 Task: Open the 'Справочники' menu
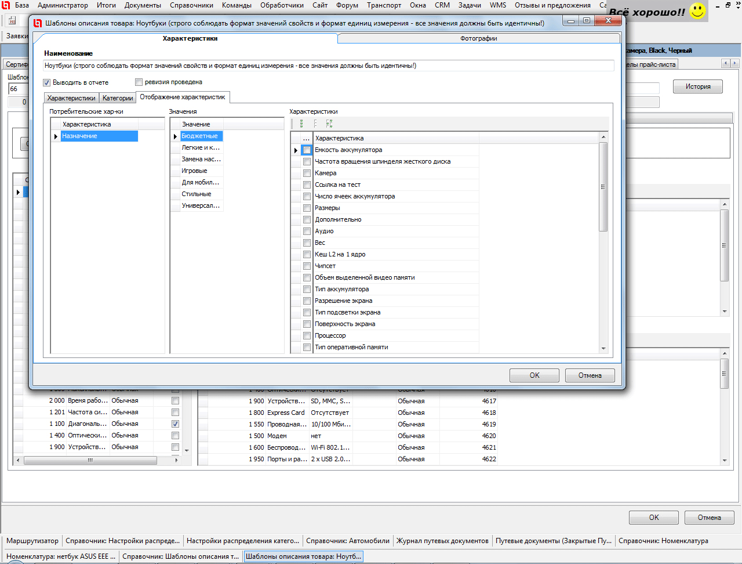click(x=191, y=5)
